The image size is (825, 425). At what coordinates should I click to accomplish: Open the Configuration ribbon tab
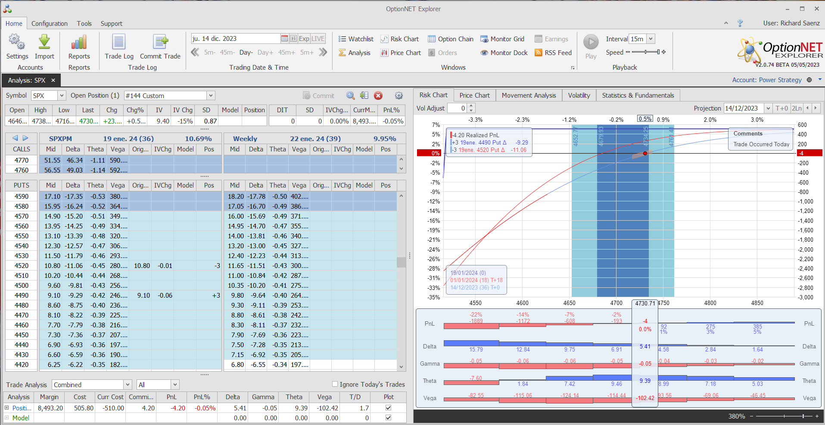(x=49, y=24)
